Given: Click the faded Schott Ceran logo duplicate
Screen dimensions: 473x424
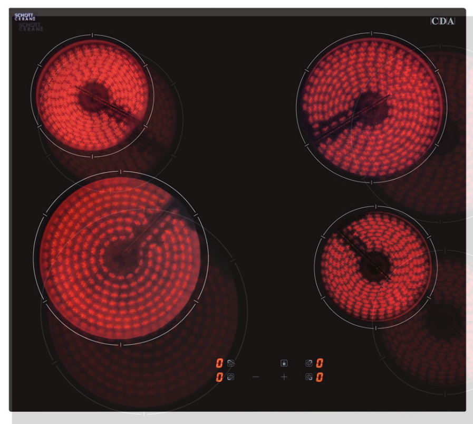Looking at the screenshot, I should [x=31, y=26].
